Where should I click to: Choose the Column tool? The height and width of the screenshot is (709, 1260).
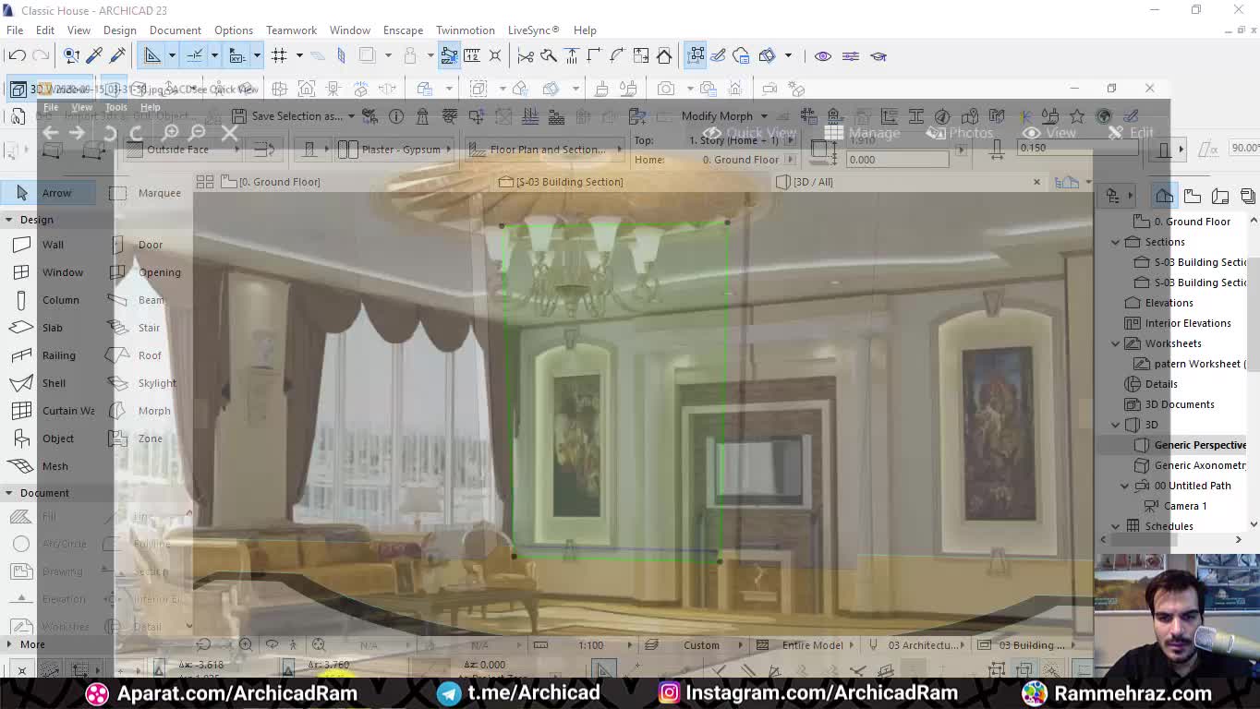pos(59,300)
